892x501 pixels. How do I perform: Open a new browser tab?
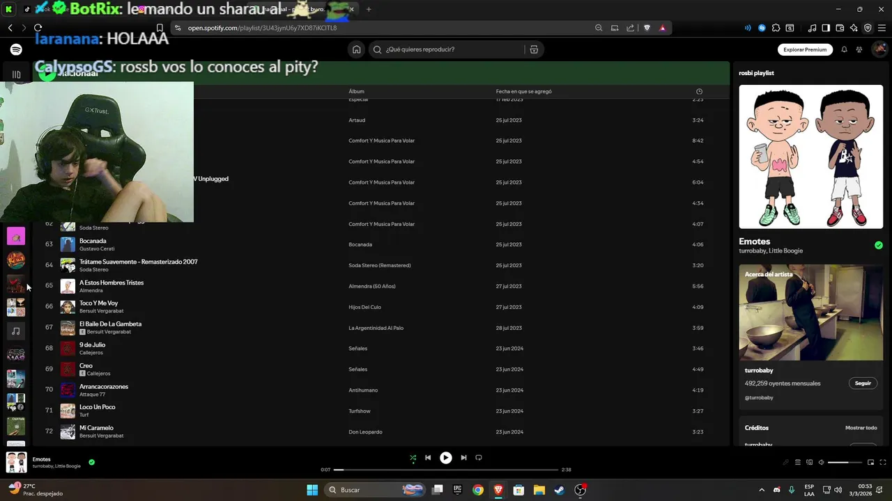pos(369,9)
